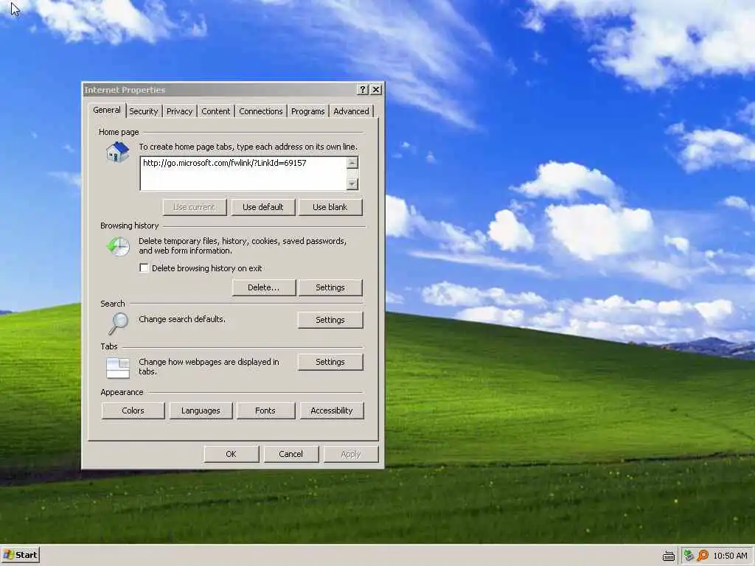Click the Use default button

263,207
